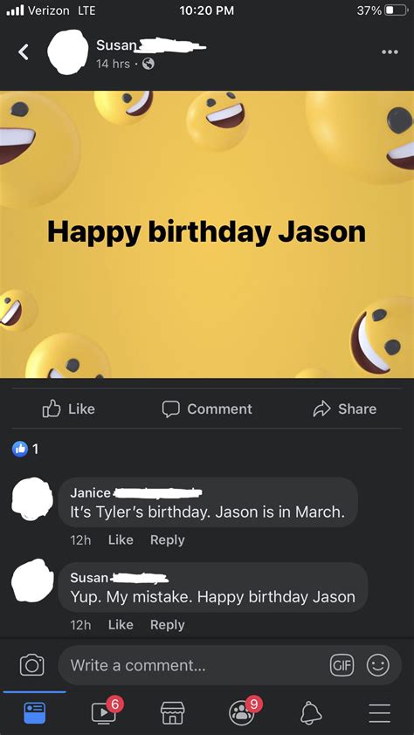Tap the camera icon beside comment box
The image size is (414, 735).
click(32, 665)
